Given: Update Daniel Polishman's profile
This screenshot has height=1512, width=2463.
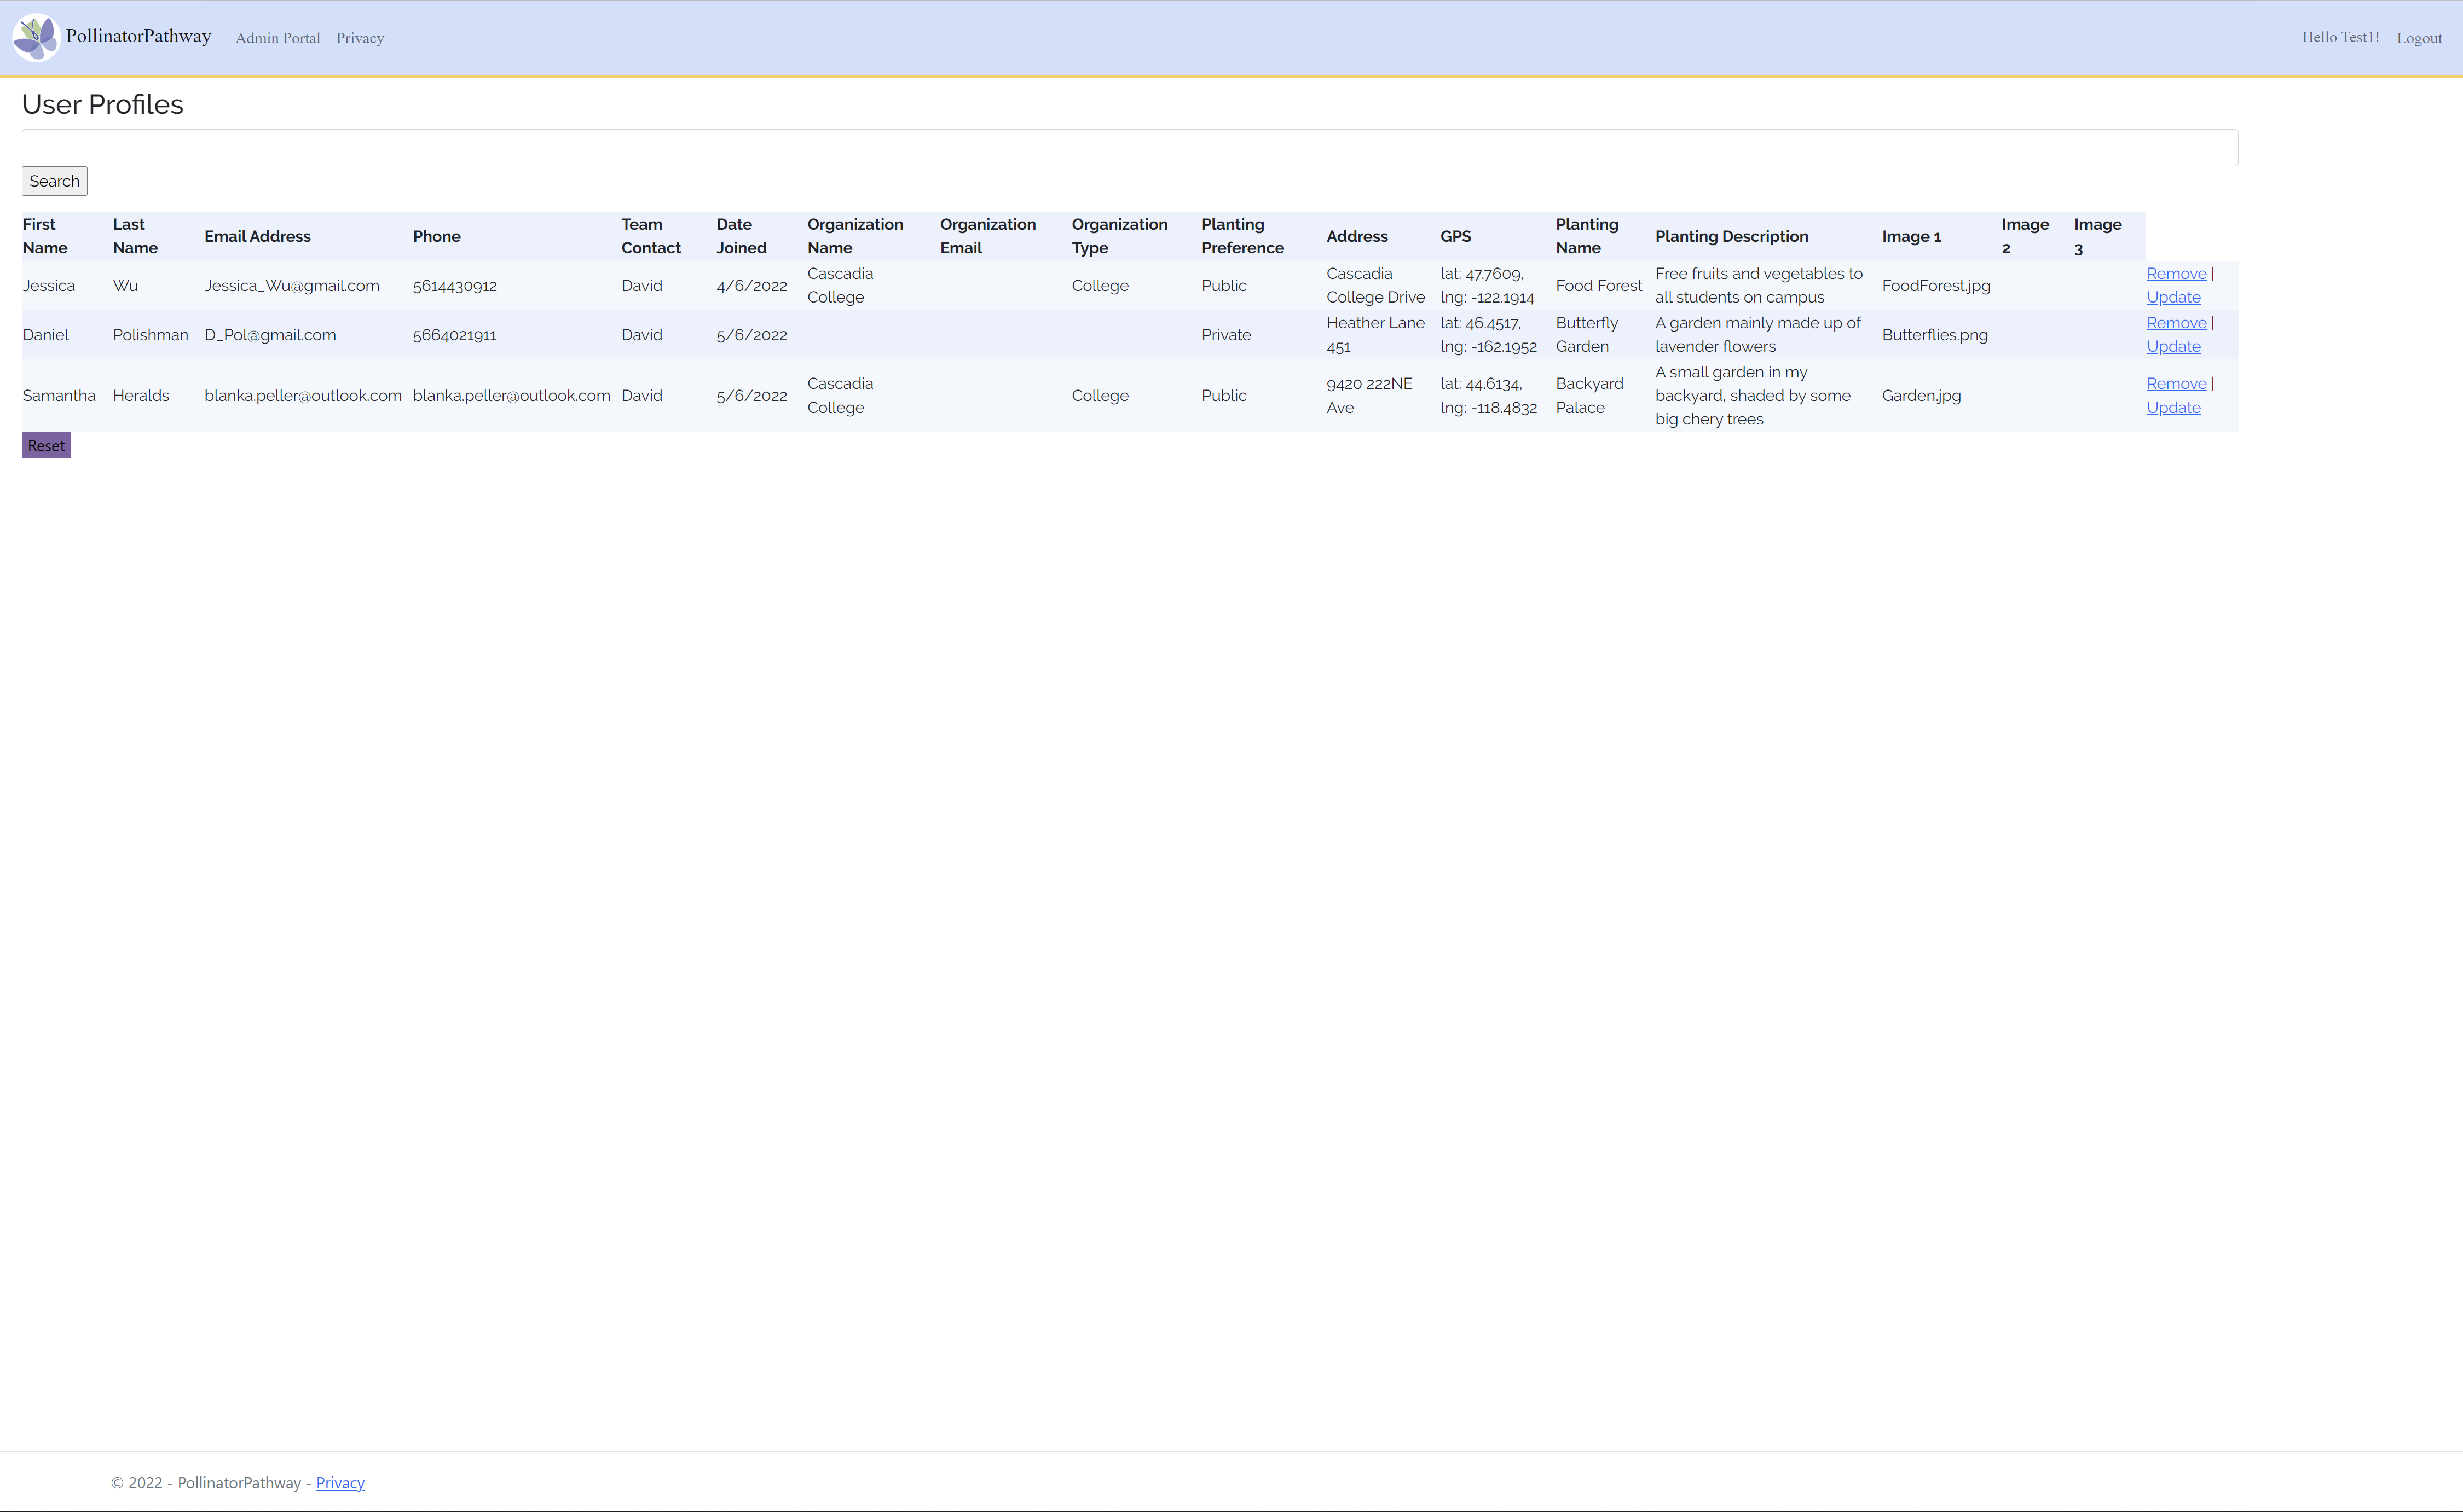Looking at the screenshot, I should pyautogui.click(x=2173, y=346).
